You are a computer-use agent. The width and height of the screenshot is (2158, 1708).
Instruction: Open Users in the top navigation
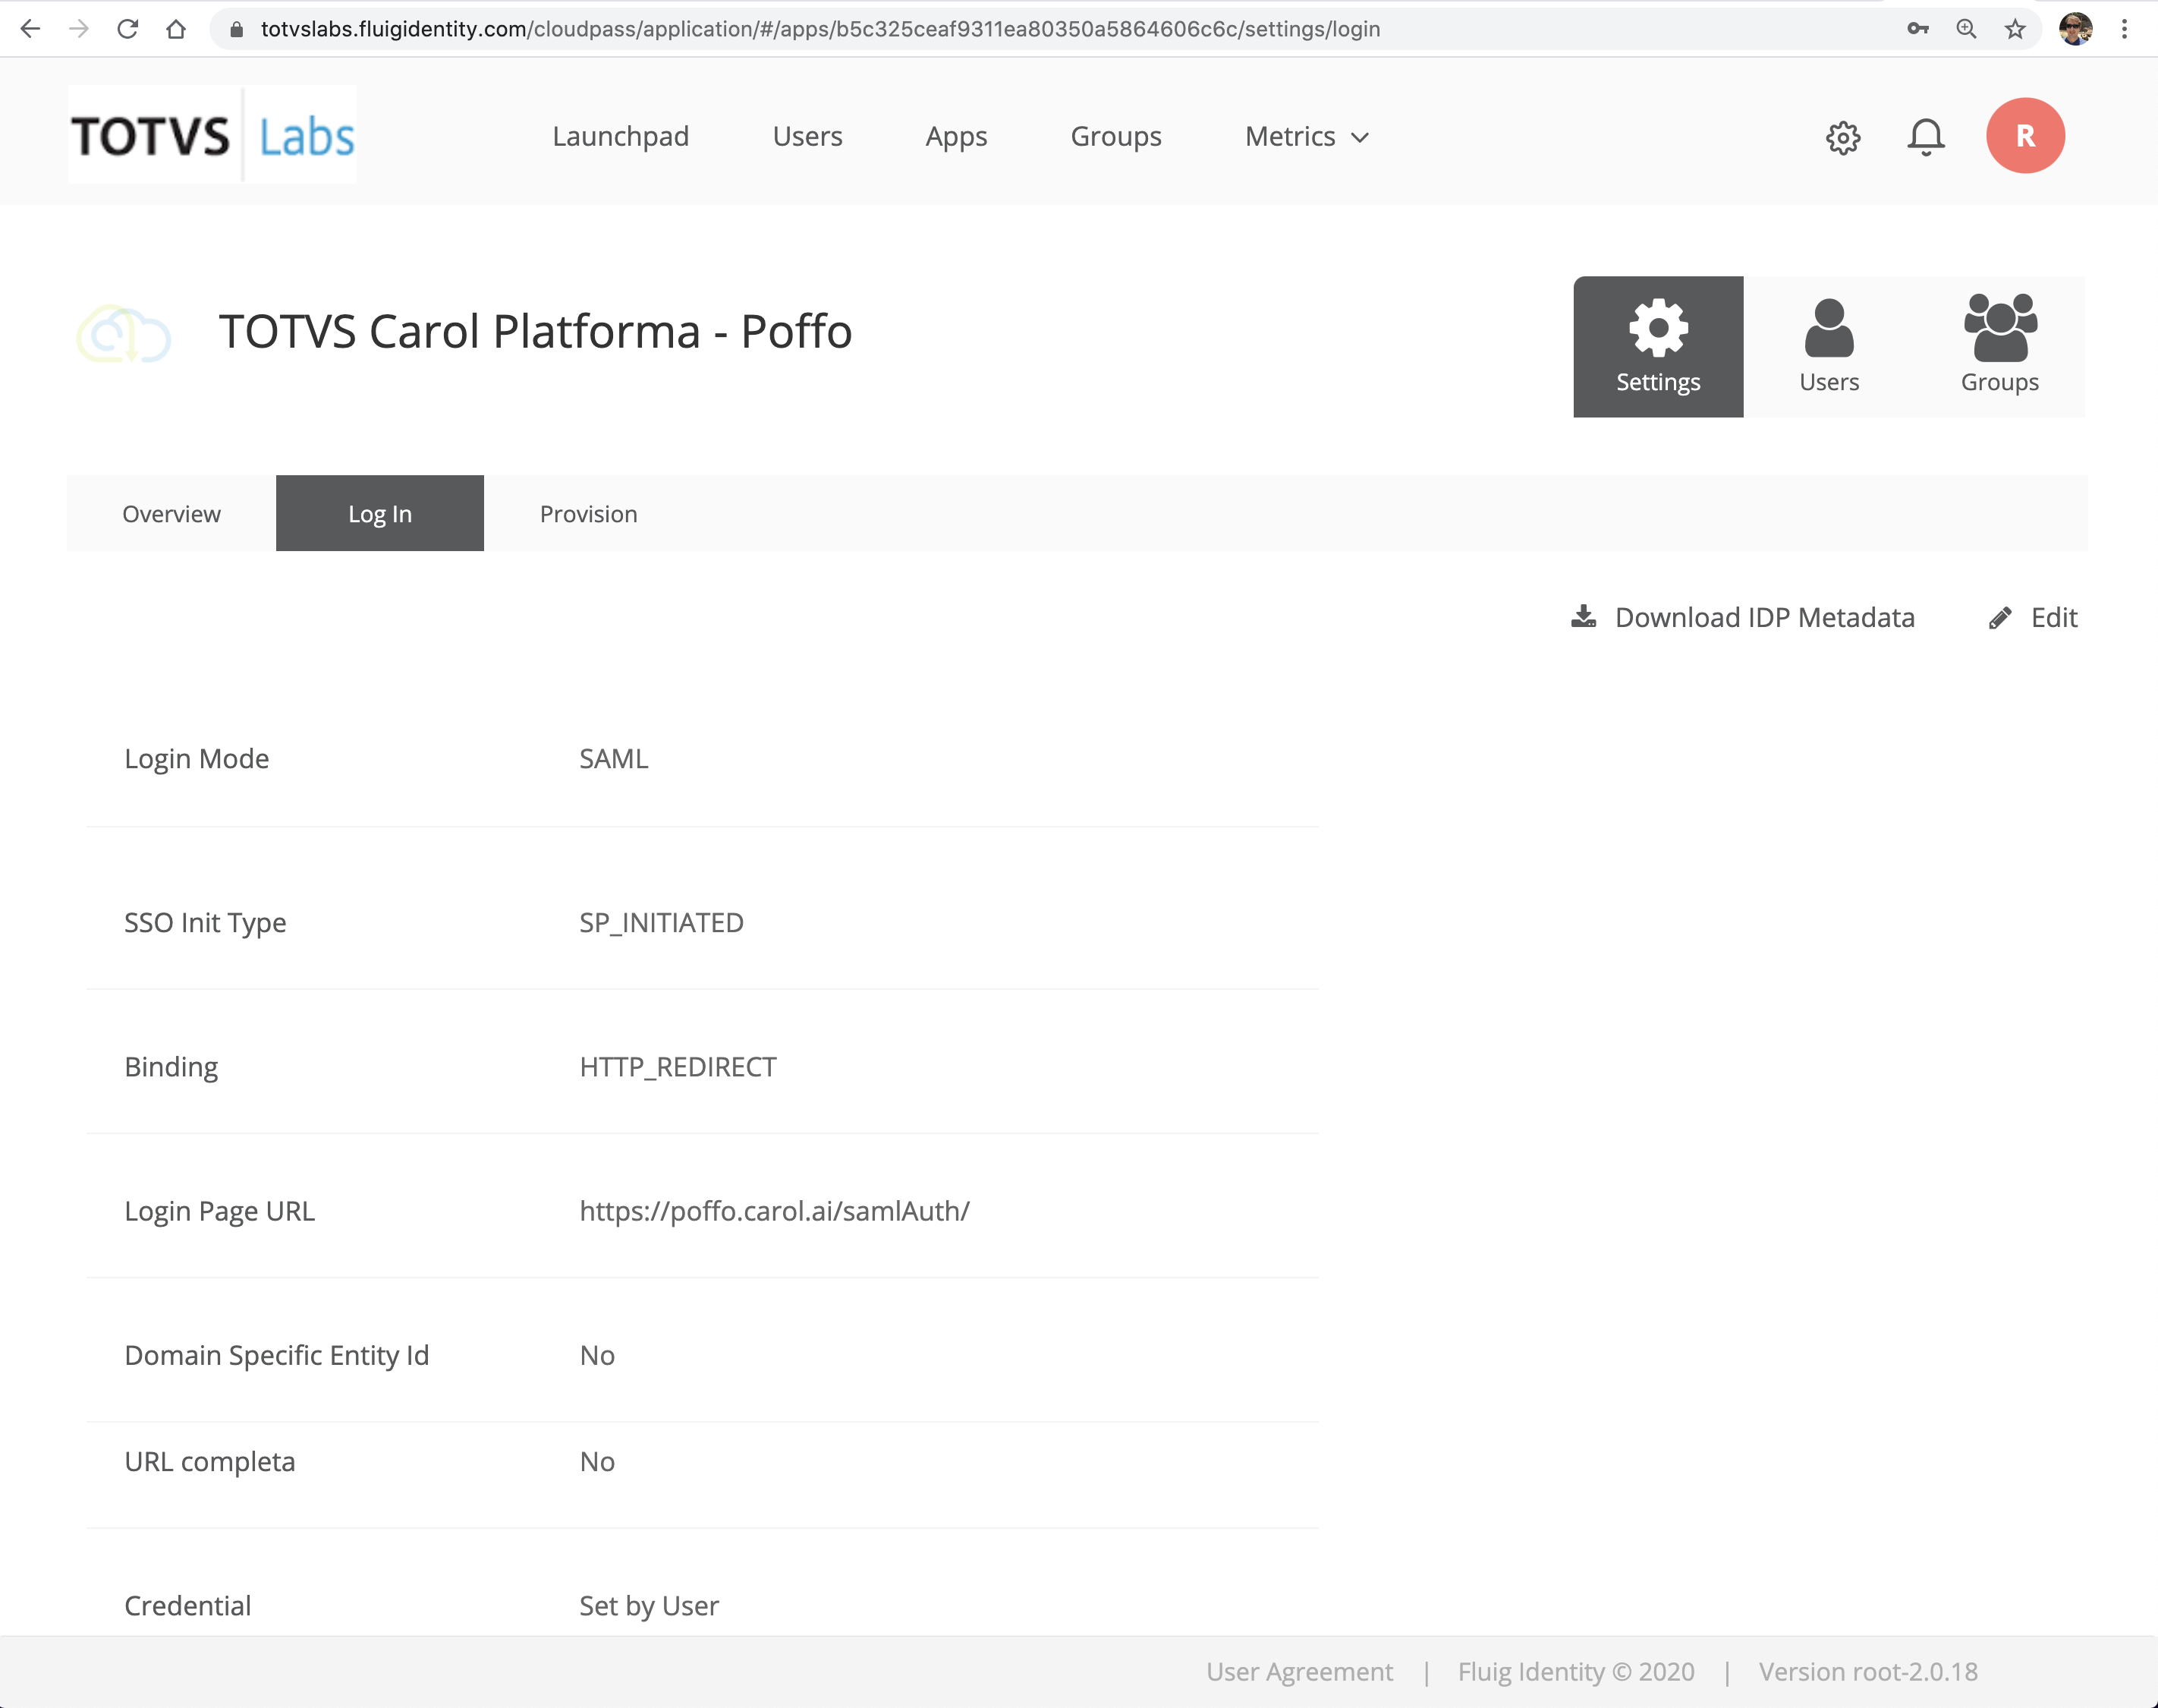[807, 136]
